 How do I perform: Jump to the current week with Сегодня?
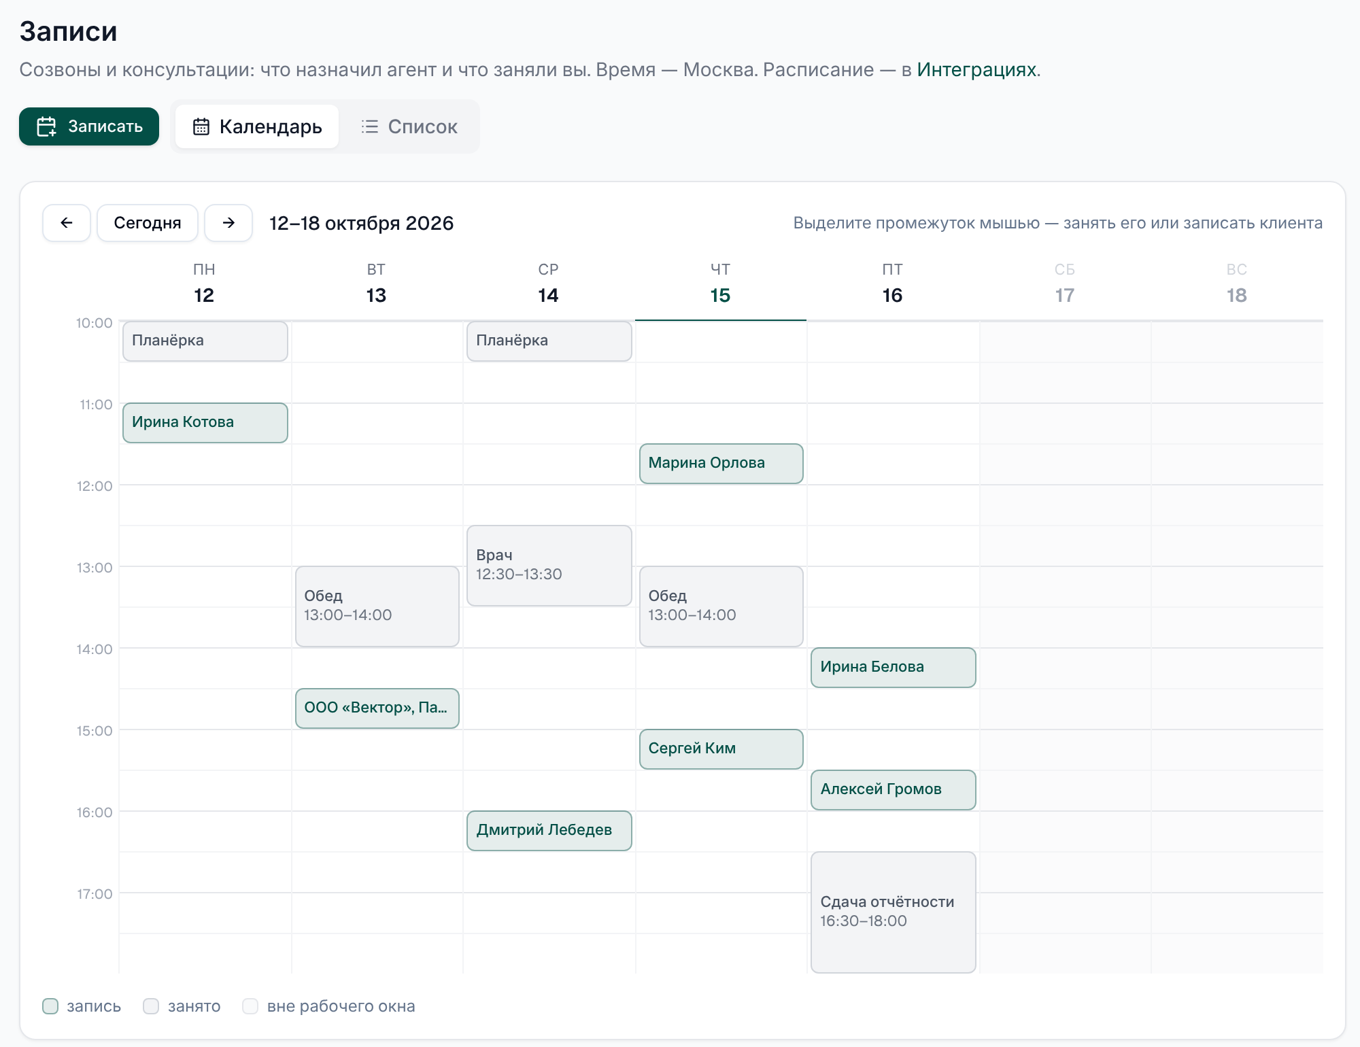coord(148,223)
